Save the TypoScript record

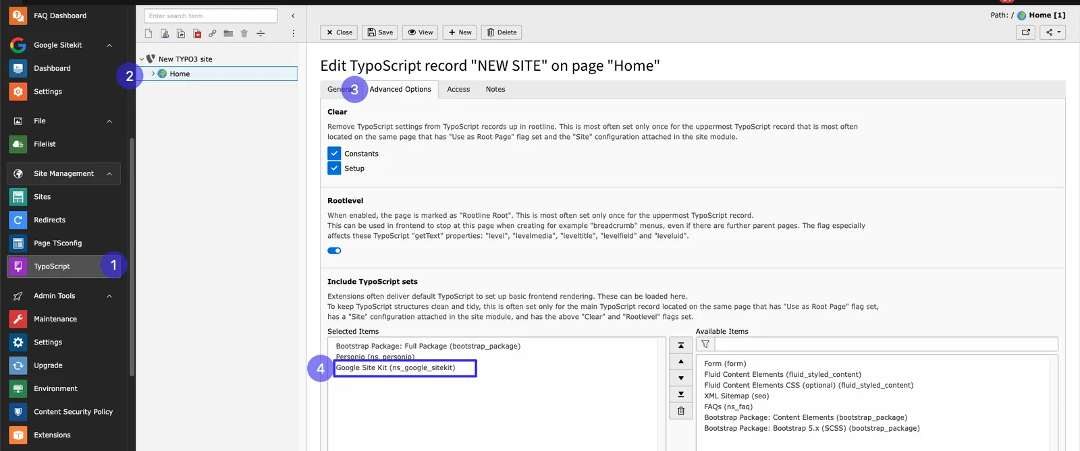[380, 32]
